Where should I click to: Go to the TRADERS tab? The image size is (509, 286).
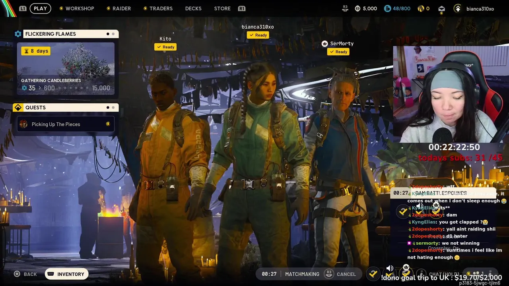point(161,8)
